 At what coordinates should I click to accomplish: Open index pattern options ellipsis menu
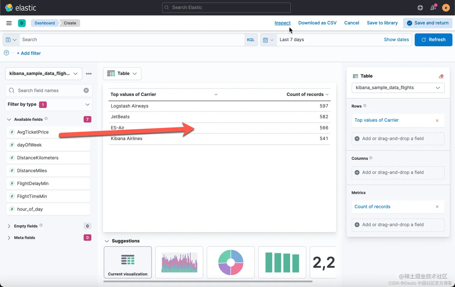[89, 74]
